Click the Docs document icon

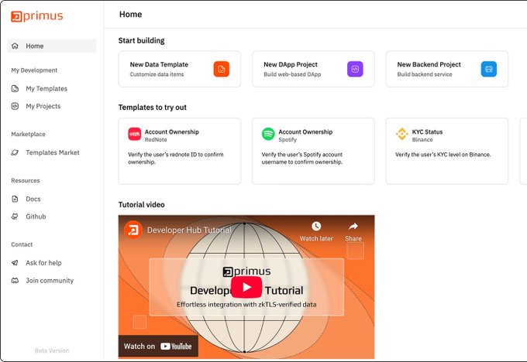[15, 199]
